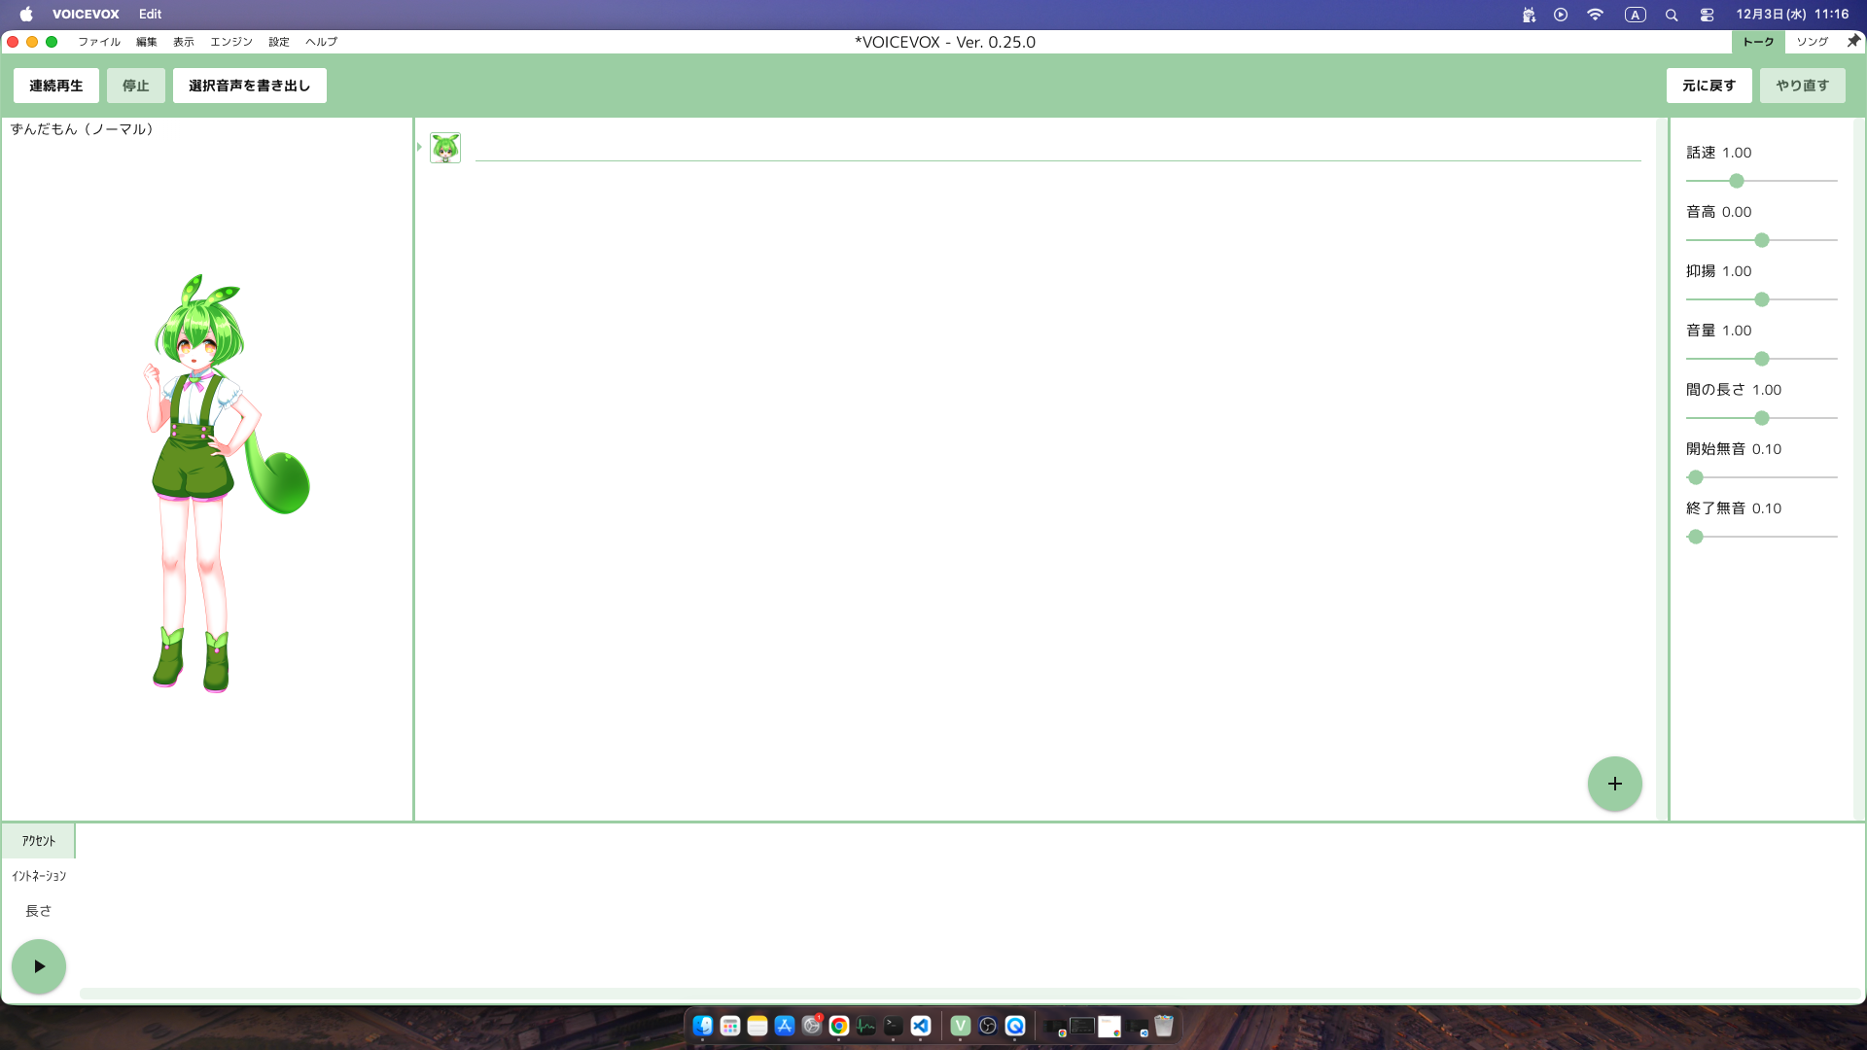Click 選択音声を書き出し button

click(249, 86)
